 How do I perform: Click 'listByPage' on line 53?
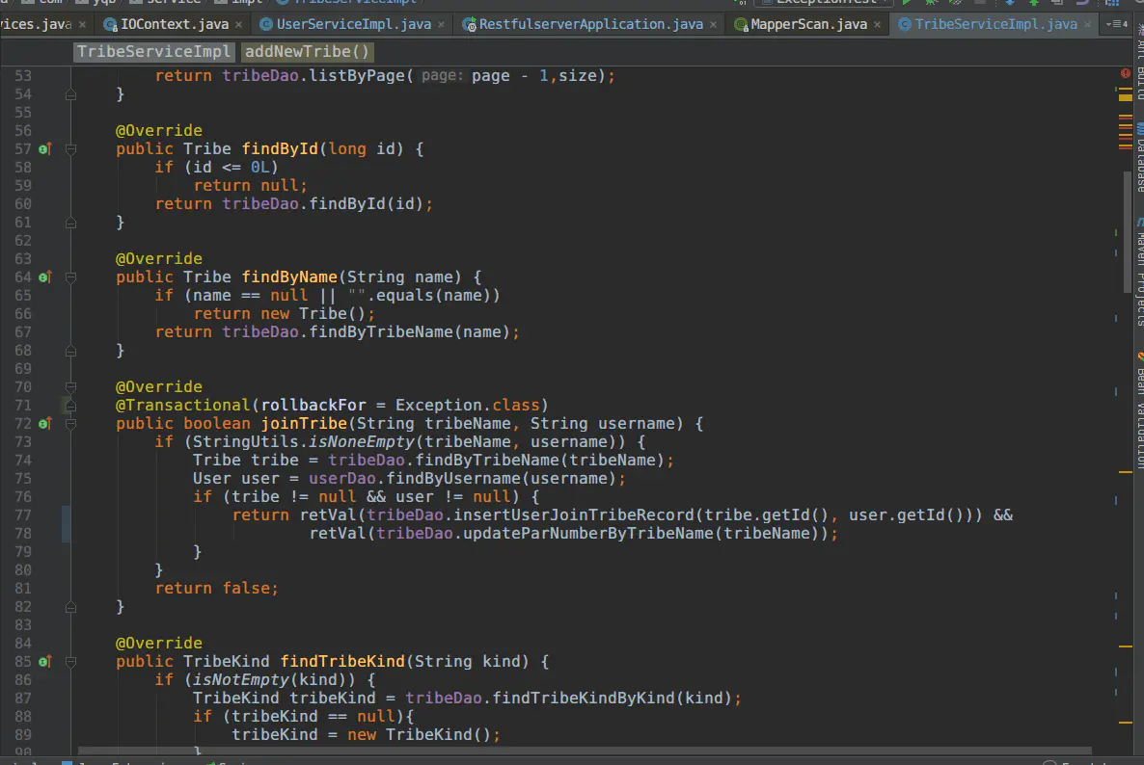[x=358, y=76]
